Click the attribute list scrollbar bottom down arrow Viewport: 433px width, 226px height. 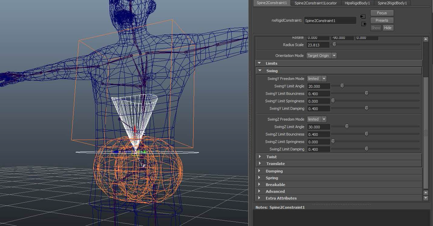[426, 198]
